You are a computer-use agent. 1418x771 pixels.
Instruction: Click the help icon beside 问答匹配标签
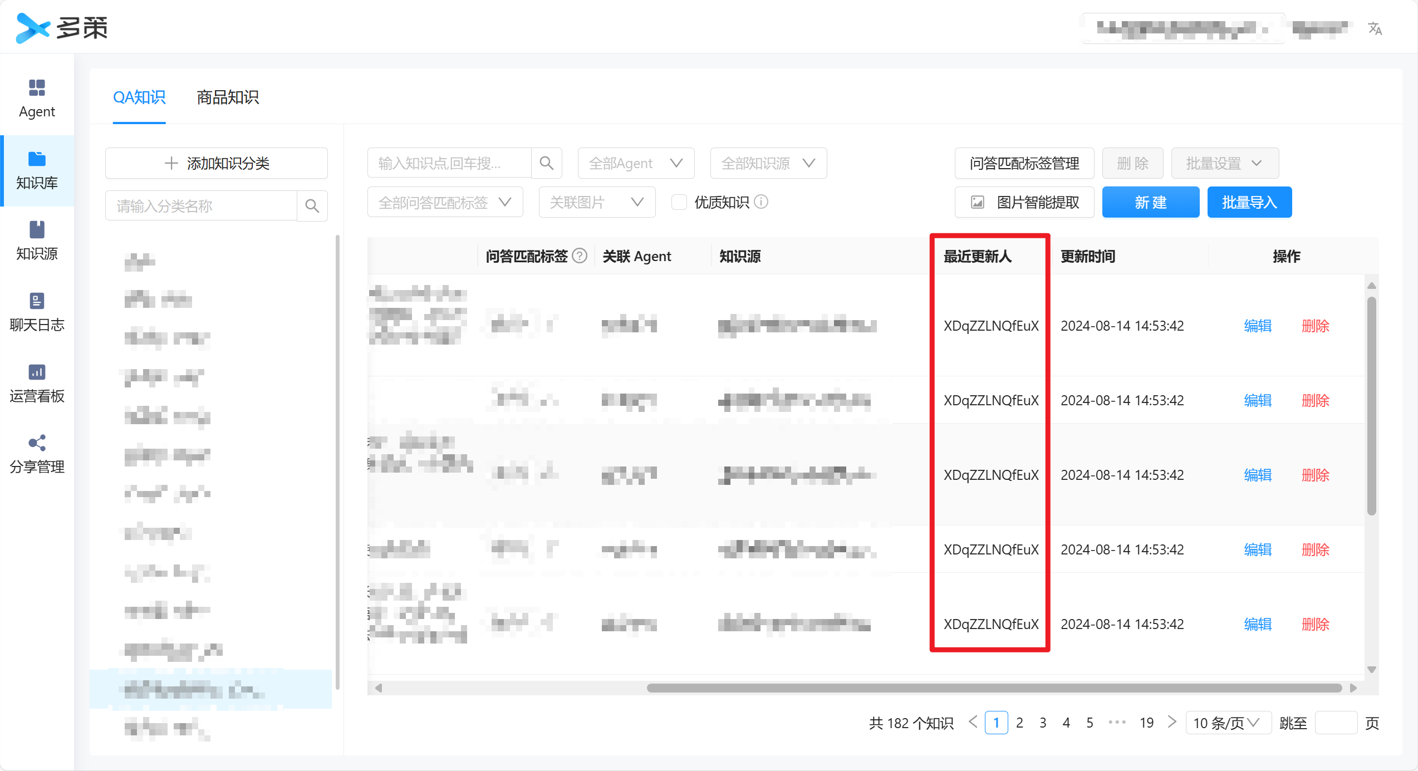tap(580, 256)
